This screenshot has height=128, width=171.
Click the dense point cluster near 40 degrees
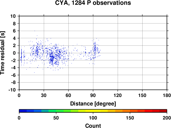[52, 58]
